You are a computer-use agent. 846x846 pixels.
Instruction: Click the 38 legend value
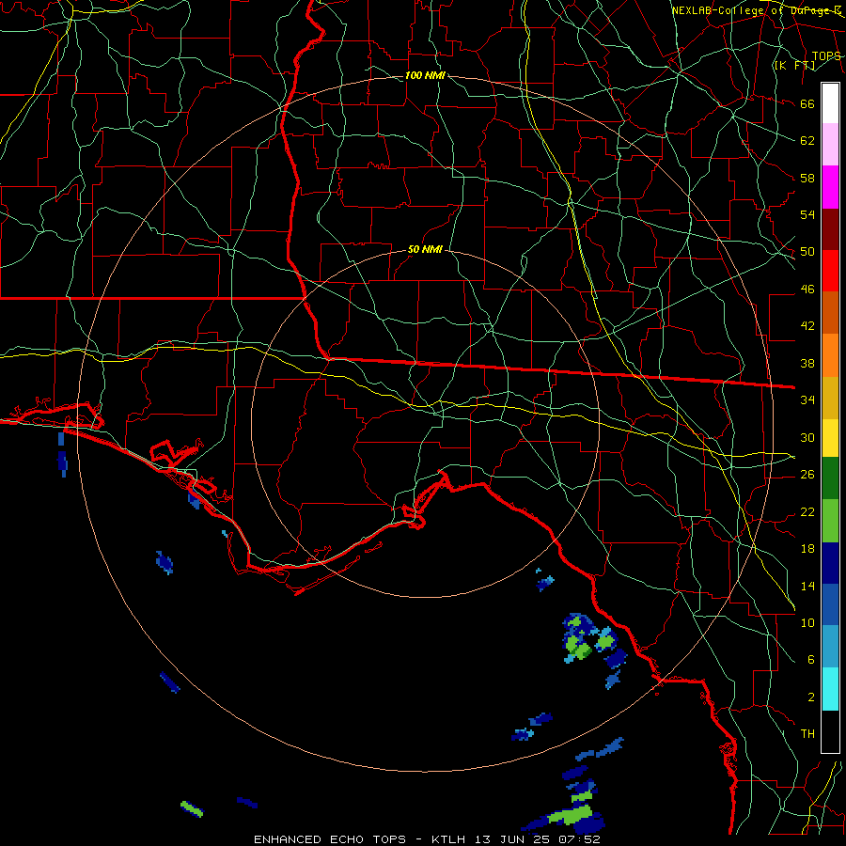pos(807,363)
